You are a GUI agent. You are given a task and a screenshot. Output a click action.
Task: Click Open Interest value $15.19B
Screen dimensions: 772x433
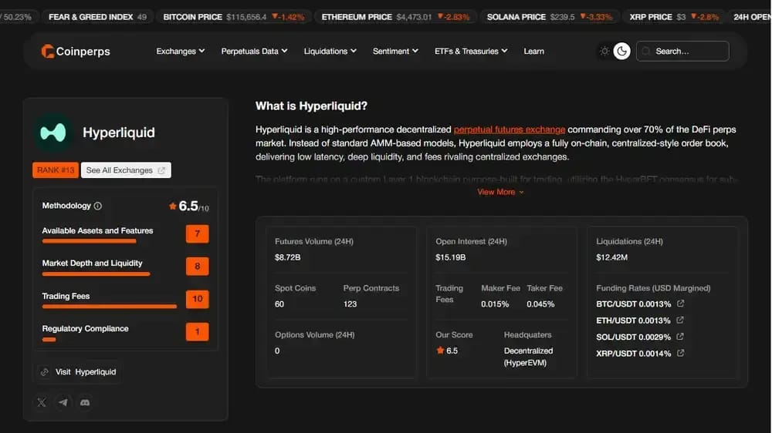(451, 257)
